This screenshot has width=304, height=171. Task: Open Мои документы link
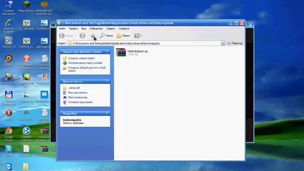pos(77,93)
